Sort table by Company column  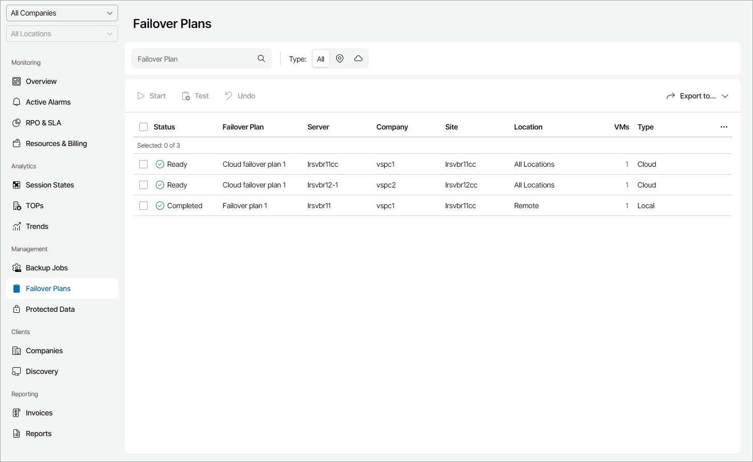392,127
